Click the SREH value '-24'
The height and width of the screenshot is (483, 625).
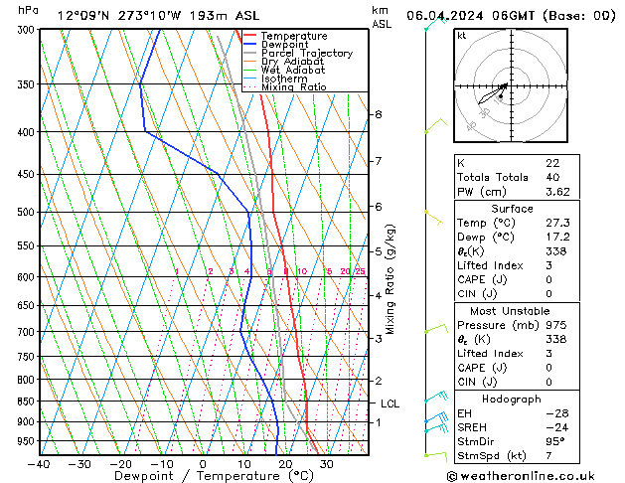click(x=557, y=427)
